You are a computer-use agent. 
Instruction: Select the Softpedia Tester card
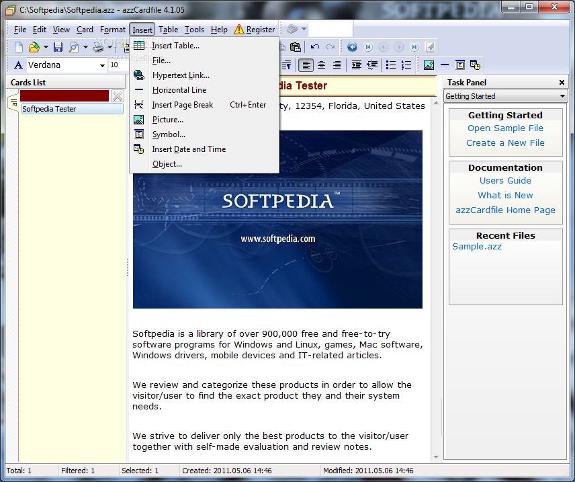(x=73, y=109)
